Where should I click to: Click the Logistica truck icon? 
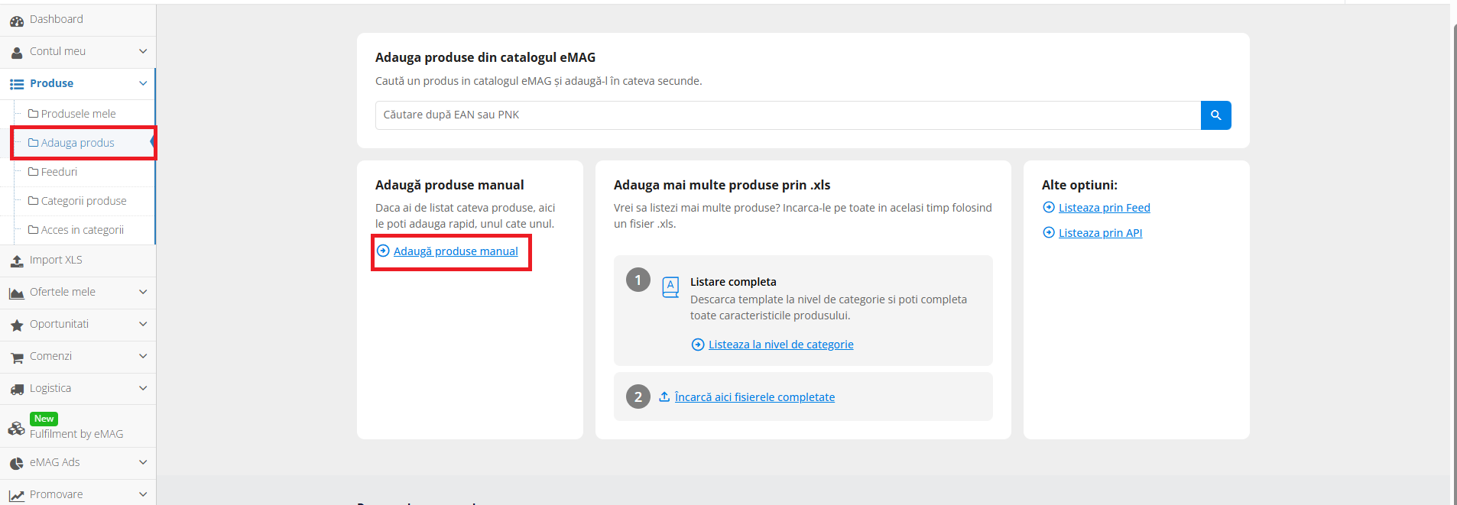coord(17,390)
